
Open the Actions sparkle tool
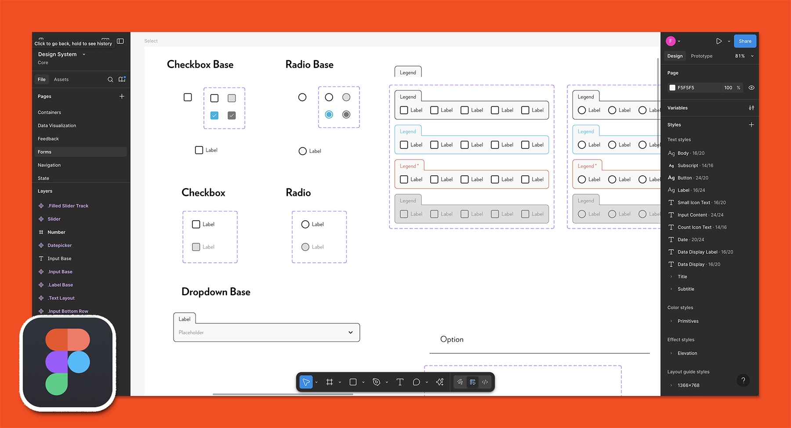(x=440, y=382)
